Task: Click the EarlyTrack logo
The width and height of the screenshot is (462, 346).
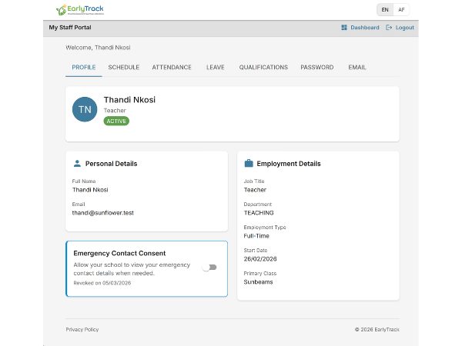Action: click(80, 10)
